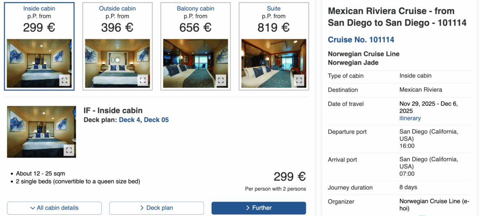Expand All cabin details
Image resolution: width=480 pixels, height=216 pixels.
[x=54, y=208]
